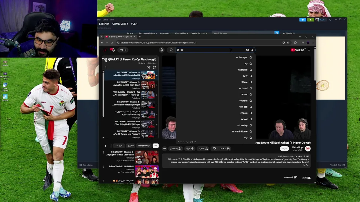This screenshot has width=360, height=202.
Task: Open Chrome extensions puzzle icon
Action: point(295,43)
